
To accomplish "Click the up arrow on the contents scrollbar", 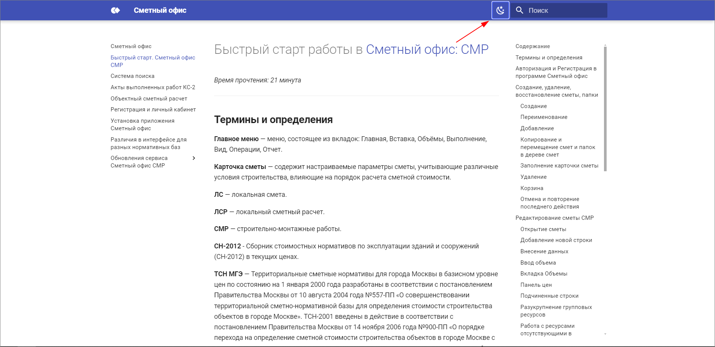I will [x=605, y=44].
